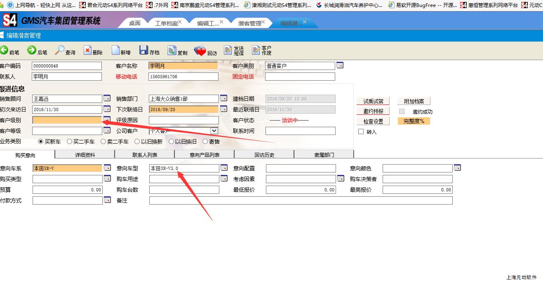Open calendar picker beside 下次联络日 field

tap(223, 109)
